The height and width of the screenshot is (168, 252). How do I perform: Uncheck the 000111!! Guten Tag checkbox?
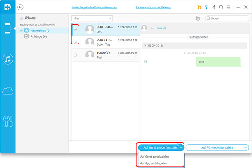coord(75,42)
